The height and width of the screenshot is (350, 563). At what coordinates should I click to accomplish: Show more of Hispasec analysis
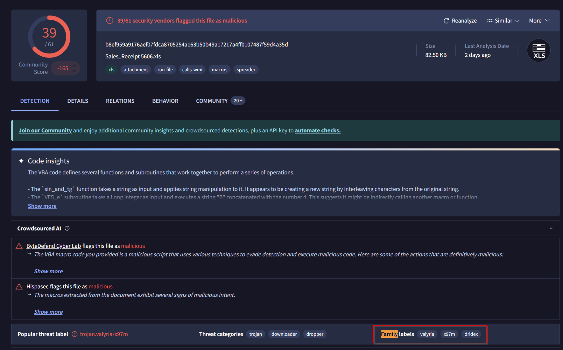coord(48,312)
